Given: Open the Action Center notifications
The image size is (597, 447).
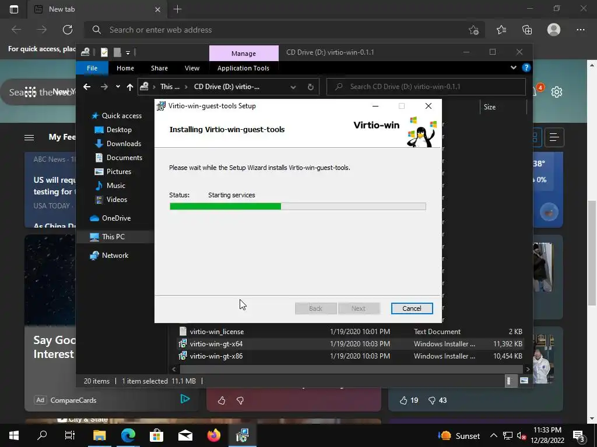Looking at the screenshot, I should 579,435.
